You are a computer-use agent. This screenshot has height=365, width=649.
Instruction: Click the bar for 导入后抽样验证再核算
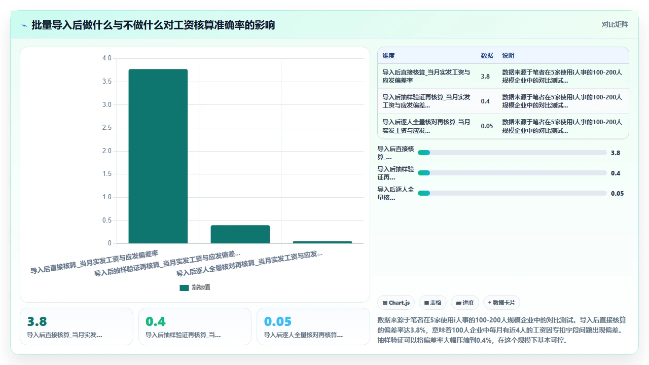(x=240, y=234)
